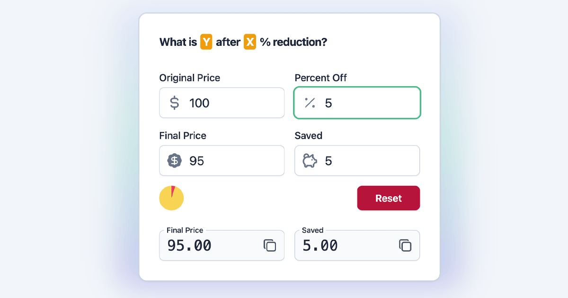
Task: Click the piggy bank icon in Saved field
Action: 310,161
